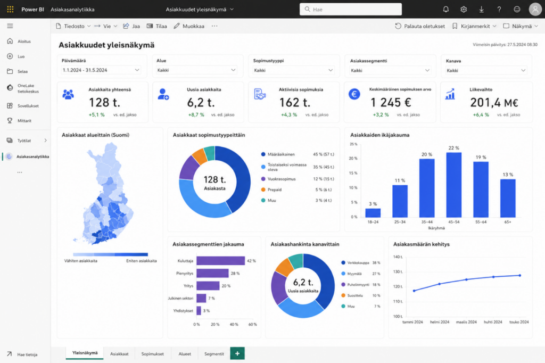Click the download arrow icon
The image size is (545, 363).
[481, 10]
